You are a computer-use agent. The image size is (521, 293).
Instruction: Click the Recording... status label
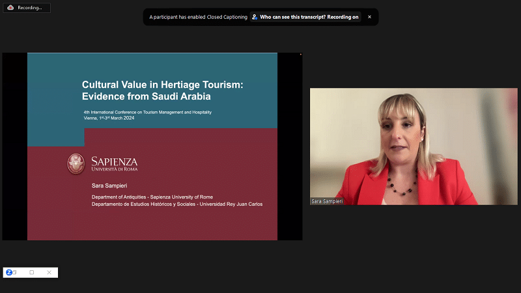[x=31, y=8]
